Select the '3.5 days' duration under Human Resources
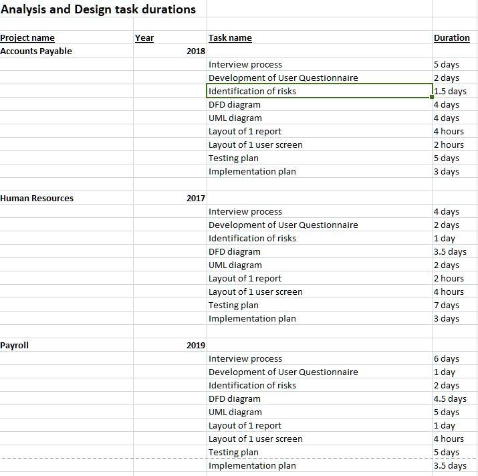The width and height of the screenshot is (478, 476). pyautogui.click(x=450, y=252)
